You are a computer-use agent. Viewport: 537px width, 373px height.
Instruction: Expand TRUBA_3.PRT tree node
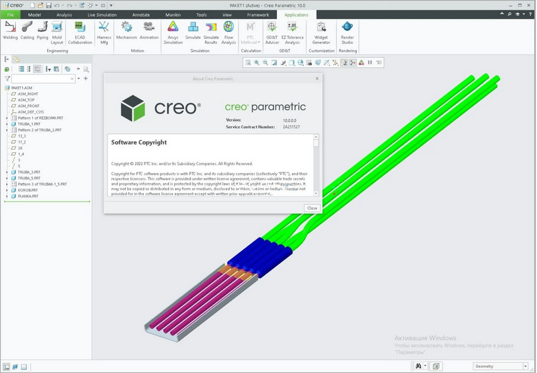click(x=7, y=172)
